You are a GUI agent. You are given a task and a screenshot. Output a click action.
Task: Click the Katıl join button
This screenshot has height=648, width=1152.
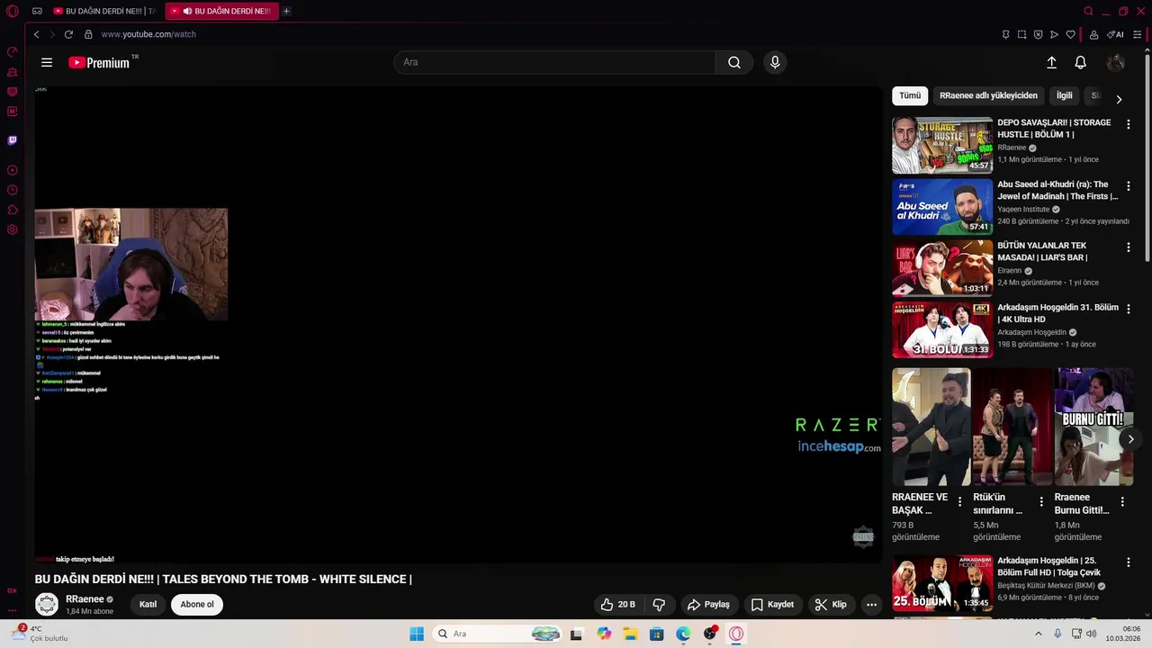pyautogui.click(x=148, y=605)
